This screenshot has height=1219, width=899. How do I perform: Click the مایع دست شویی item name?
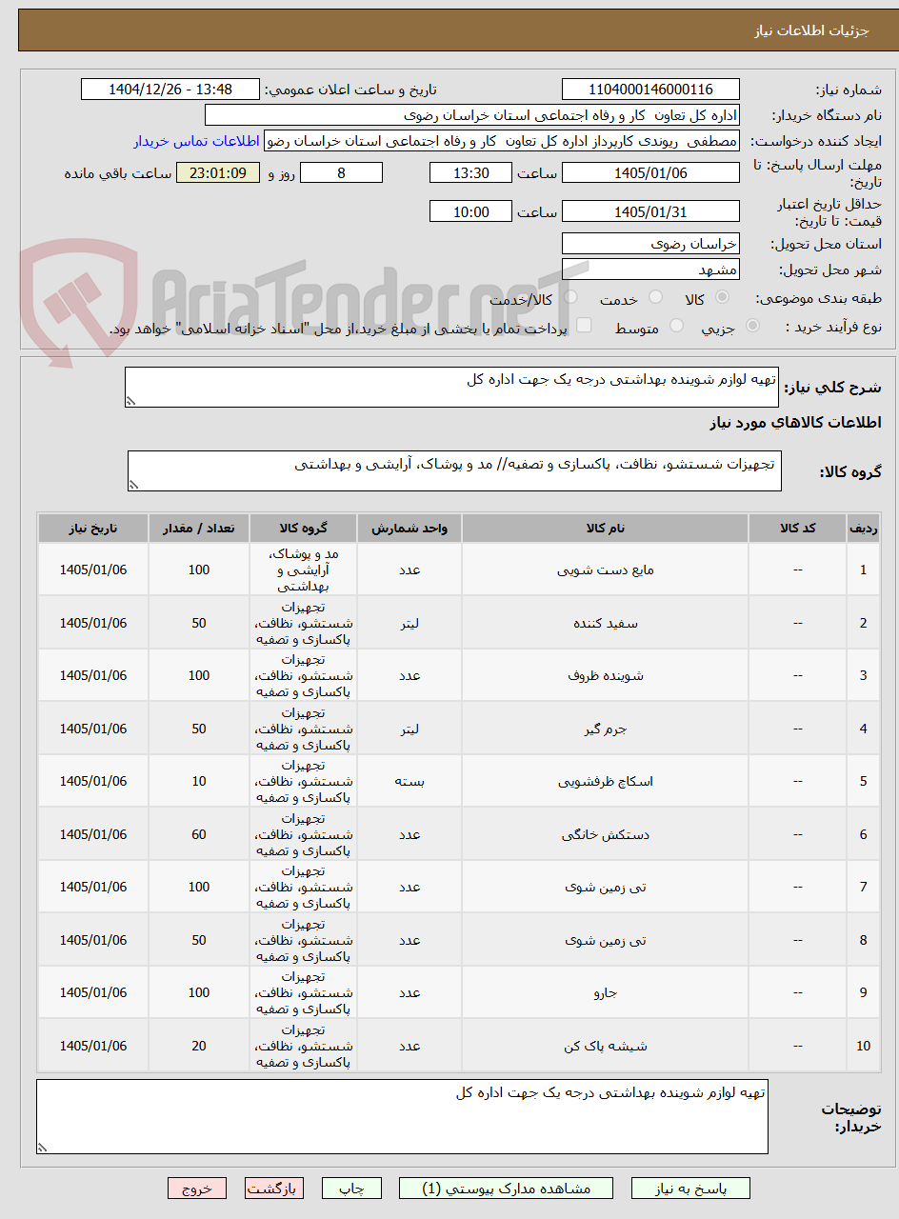point(606,570)
